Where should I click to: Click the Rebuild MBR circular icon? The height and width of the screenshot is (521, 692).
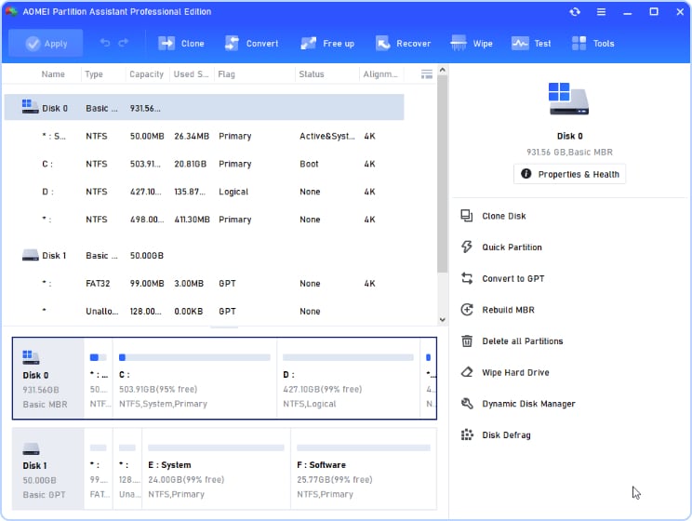point(467,310)
